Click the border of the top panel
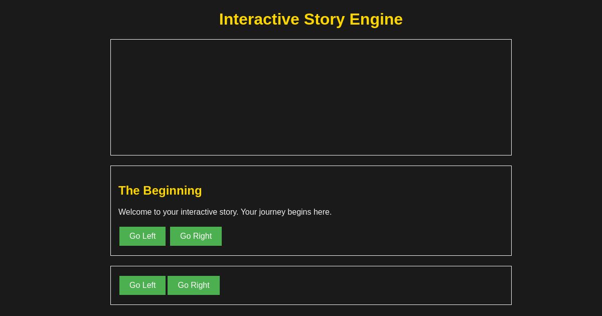602x316 pixels. coord(311,40)
